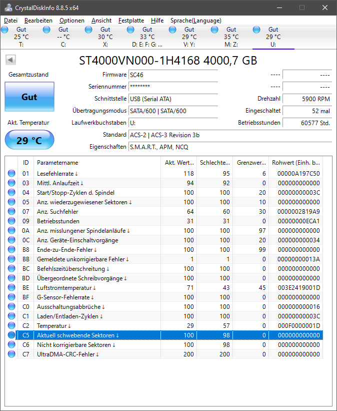Select the X: drive tab with 30 °C
The width and height of the screenshot is (337, 411).
105,37
